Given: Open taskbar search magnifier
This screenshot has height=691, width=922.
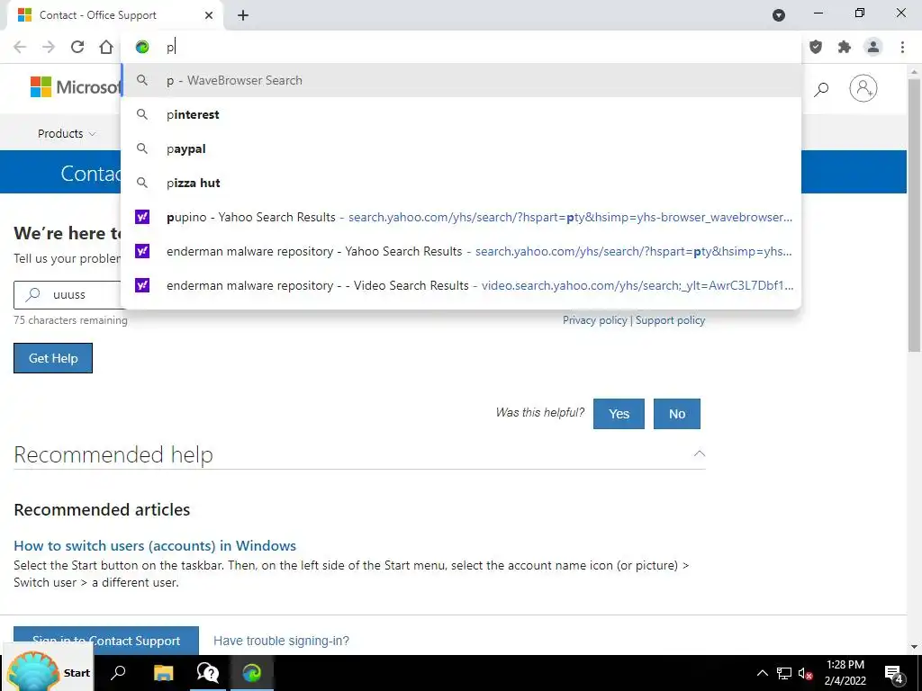Looking at the screenshot, I should [118, 673].
